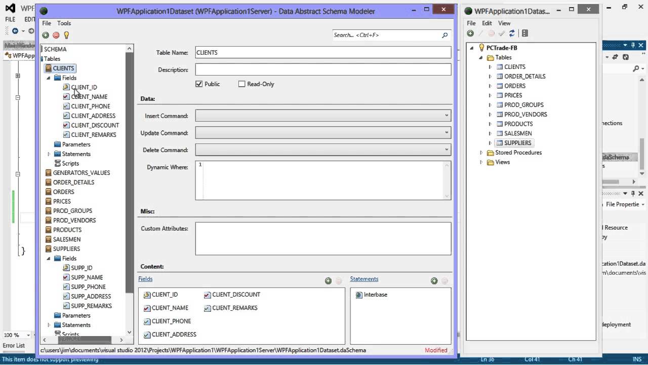
Task: Add a new statement with Statements plus icon
Action: click(434, 280)
